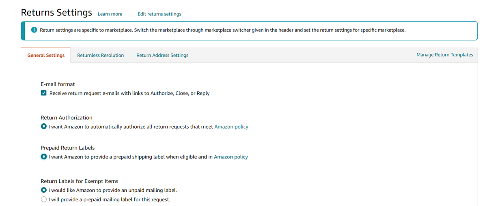Go to the Return Address Settings tab

pos(162,56)
